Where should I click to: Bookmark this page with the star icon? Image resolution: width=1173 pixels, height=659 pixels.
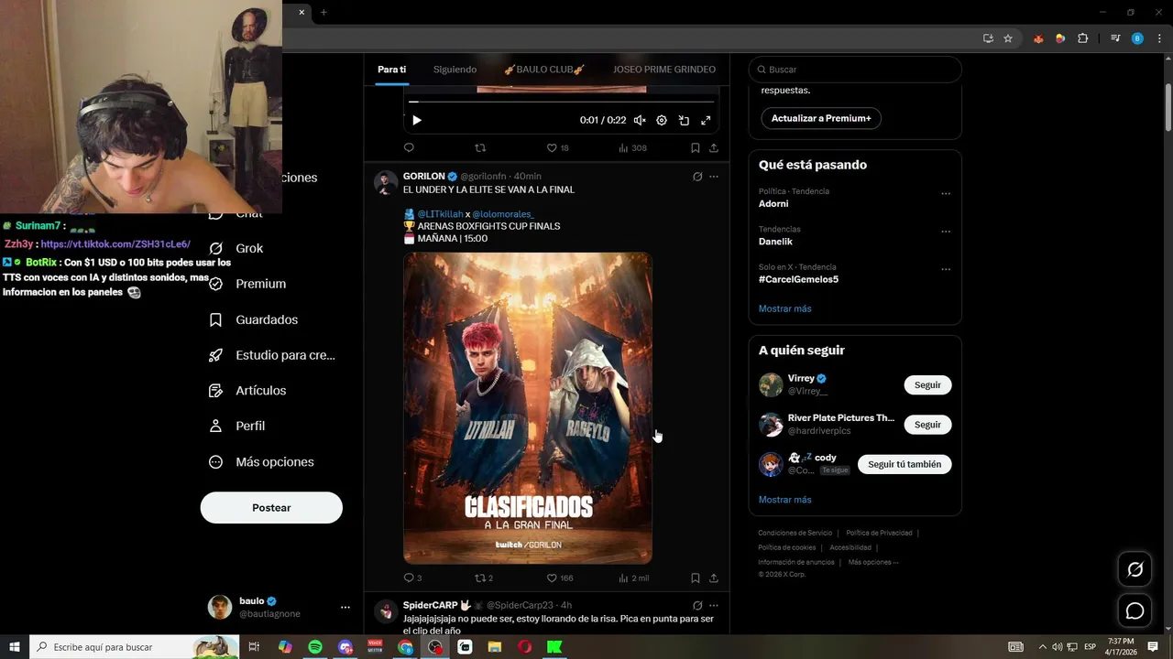pyautogui.click(x=1008, y=38)
